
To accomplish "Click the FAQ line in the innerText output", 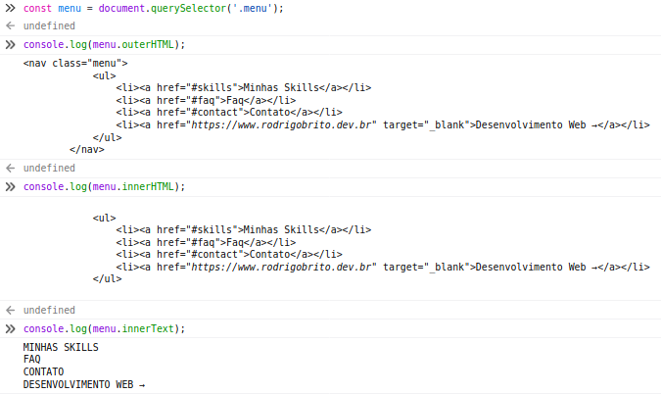I will pos(32,360).
